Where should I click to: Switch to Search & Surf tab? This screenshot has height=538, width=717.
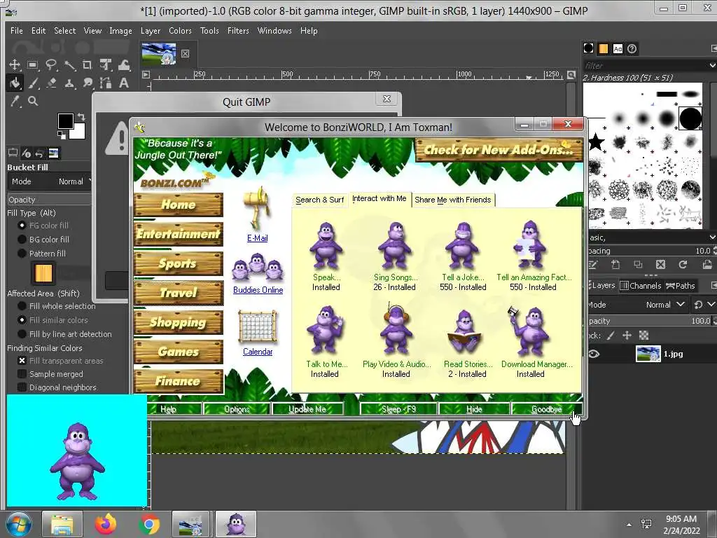coord(319,200)
